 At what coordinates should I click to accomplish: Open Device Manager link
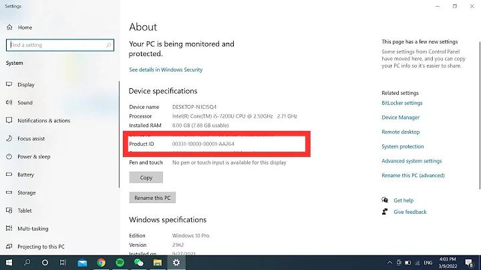click(x=400, y=118)
